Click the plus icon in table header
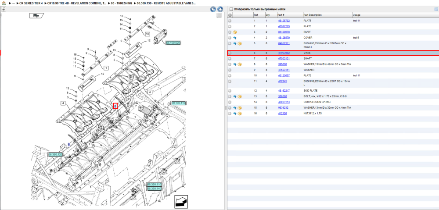The height and width of the screenshot is (210, 439). tap(230, 15)
